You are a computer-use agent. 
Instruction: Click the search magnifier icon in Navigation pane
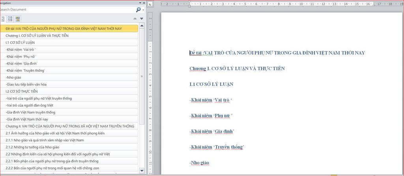pyautogui.click(x=138, y=9)
